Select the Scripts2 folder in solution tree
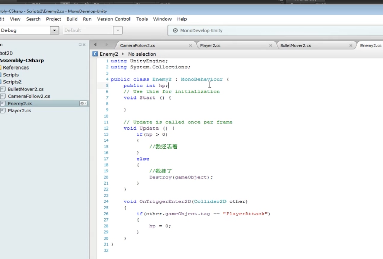The width and height of the screenshot is (383, 259). [12, 82]
